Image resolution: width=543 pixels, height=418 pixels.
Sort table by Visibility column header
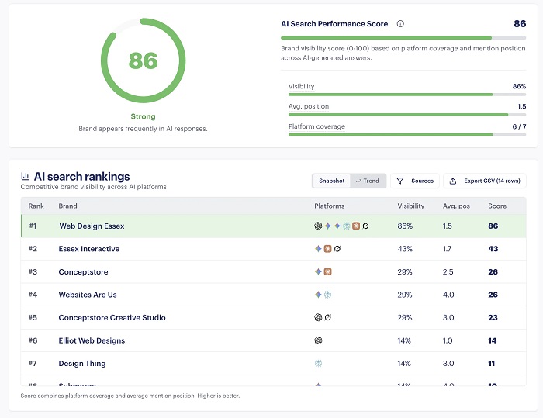(x=410, y=206)
